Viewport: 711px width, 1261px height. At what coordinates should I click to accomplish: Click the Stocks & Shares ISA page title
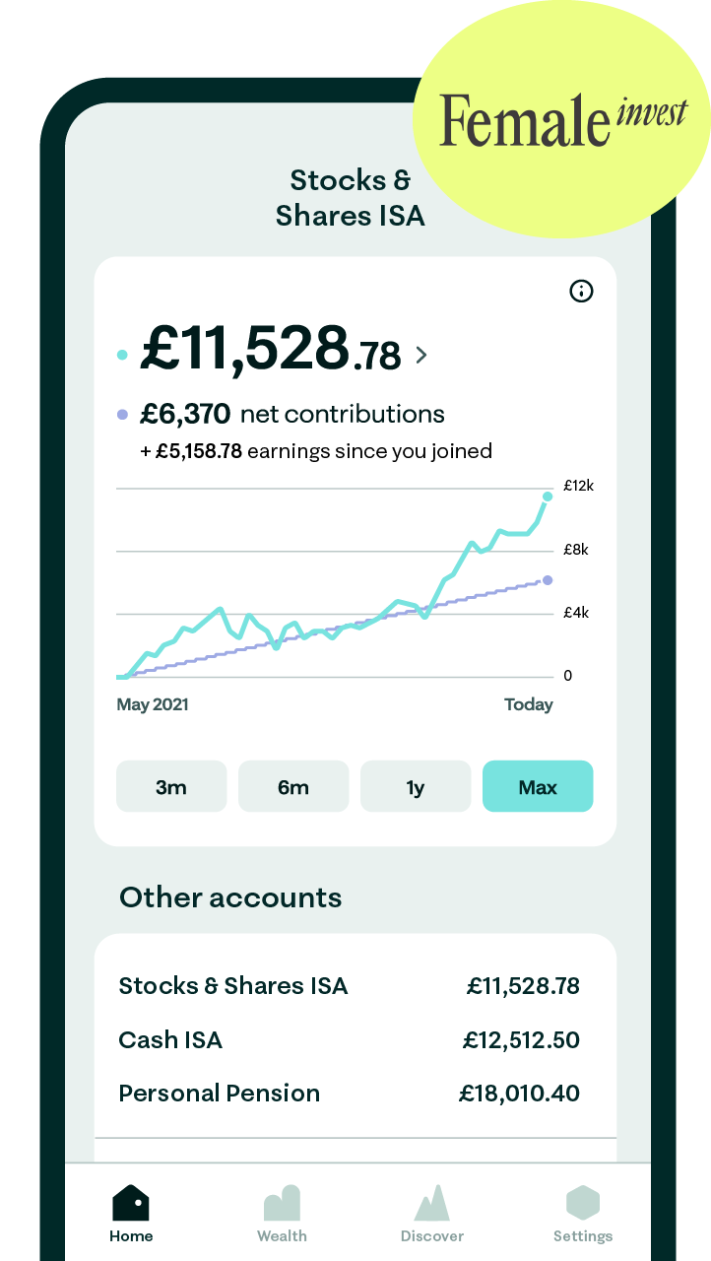[351, 198]
